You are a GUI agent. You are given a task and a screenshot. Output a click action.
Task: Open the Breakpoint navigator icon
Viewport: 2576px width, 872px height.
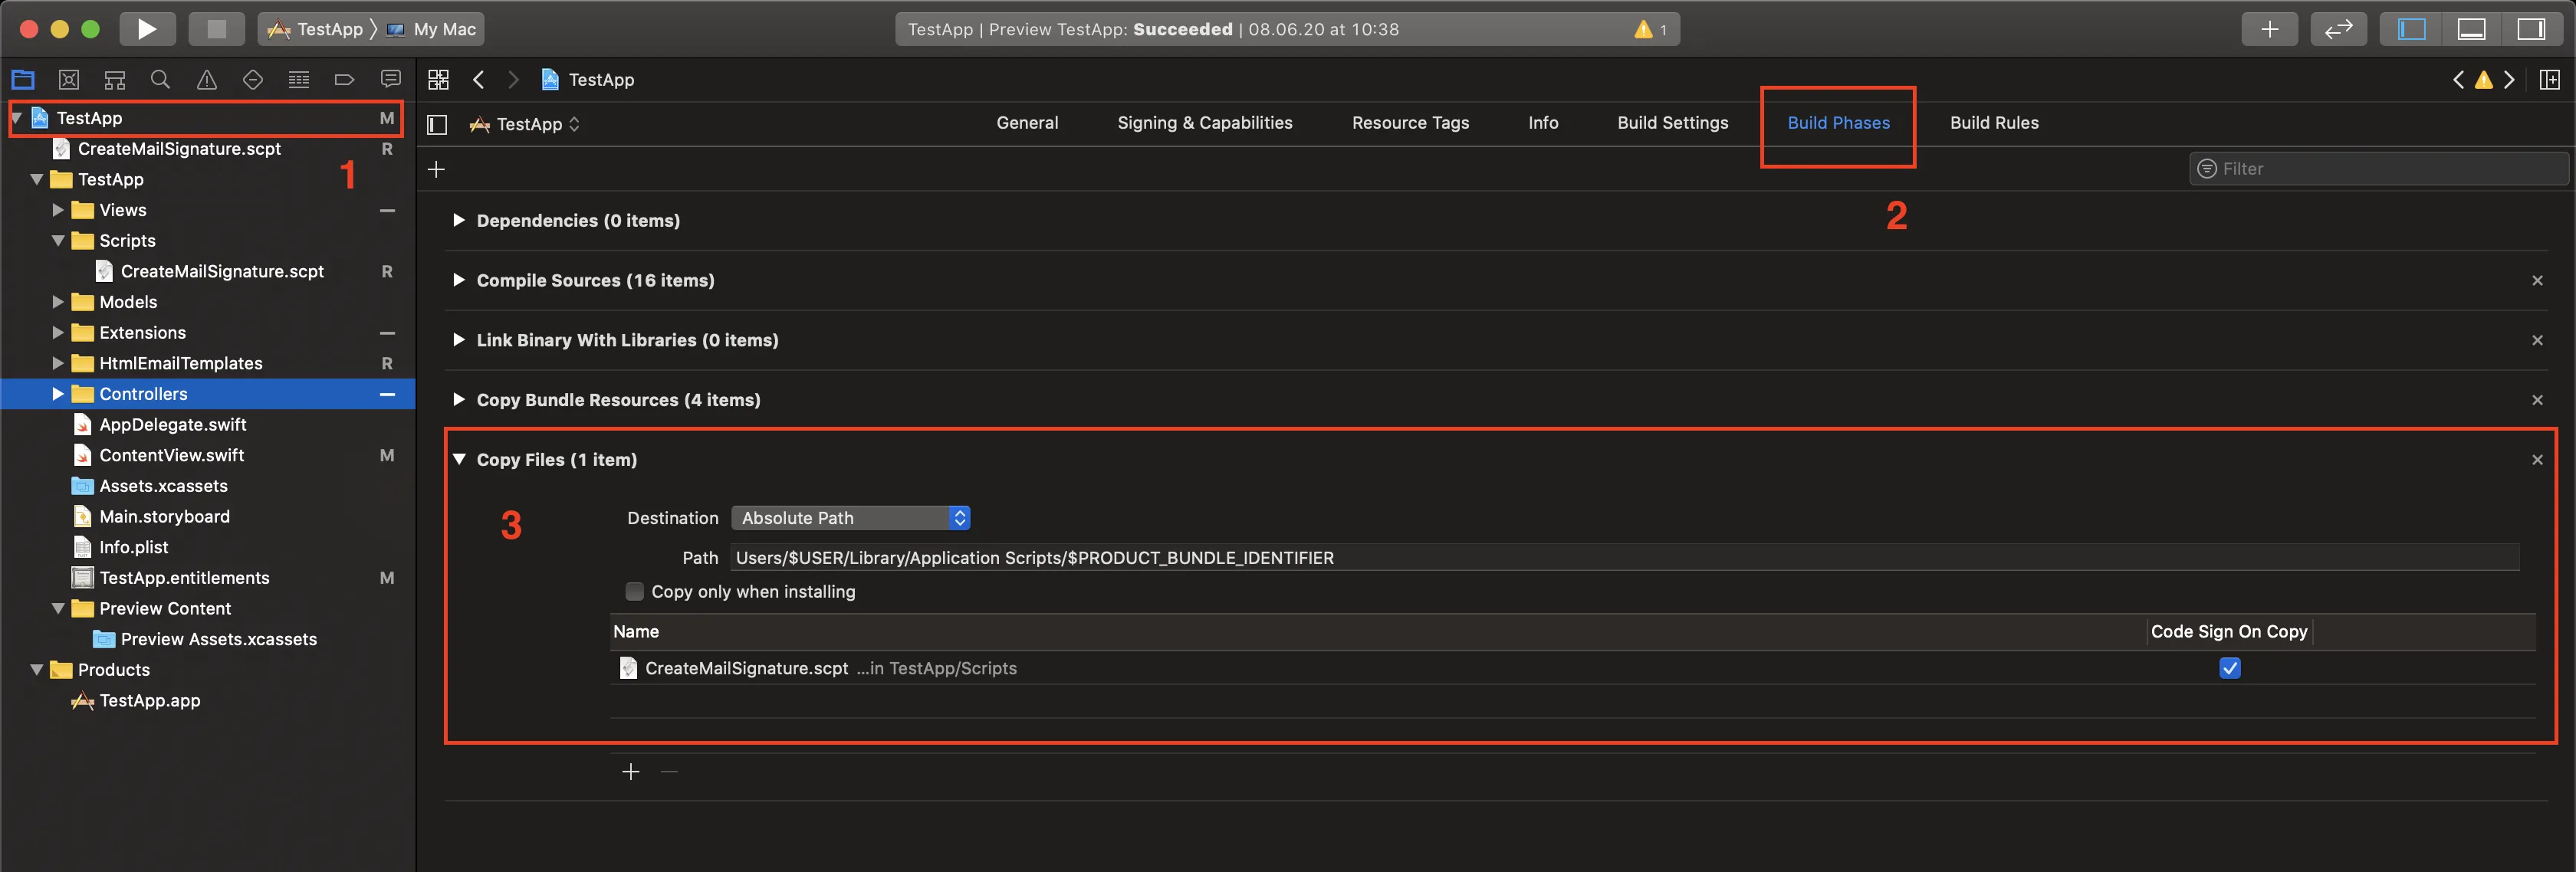(344, 80)
